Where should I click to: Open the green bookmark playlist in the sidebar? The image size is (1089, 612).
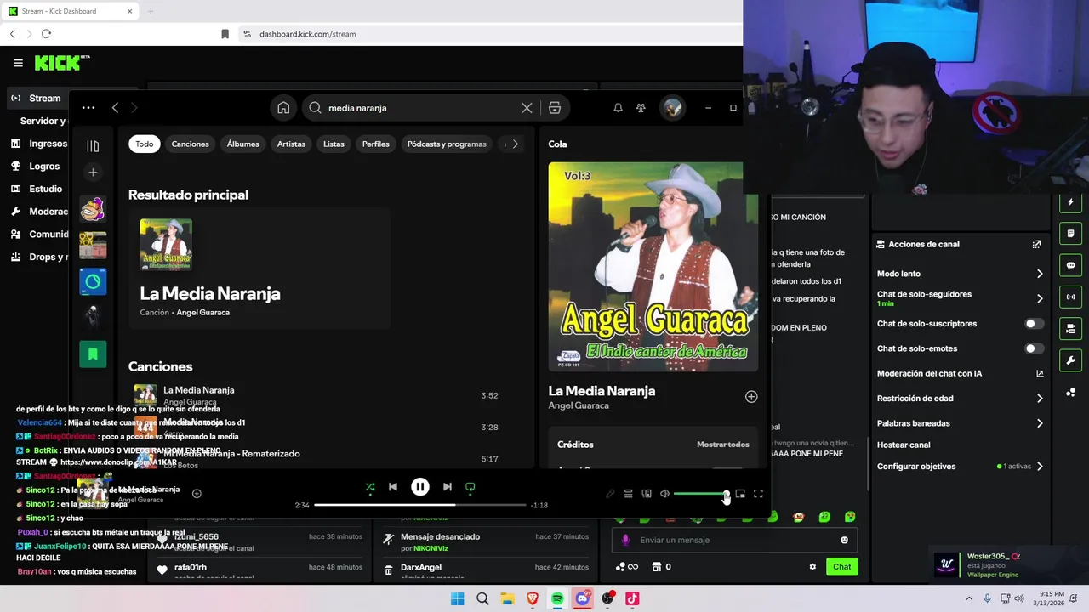click(x=93, y=354)
